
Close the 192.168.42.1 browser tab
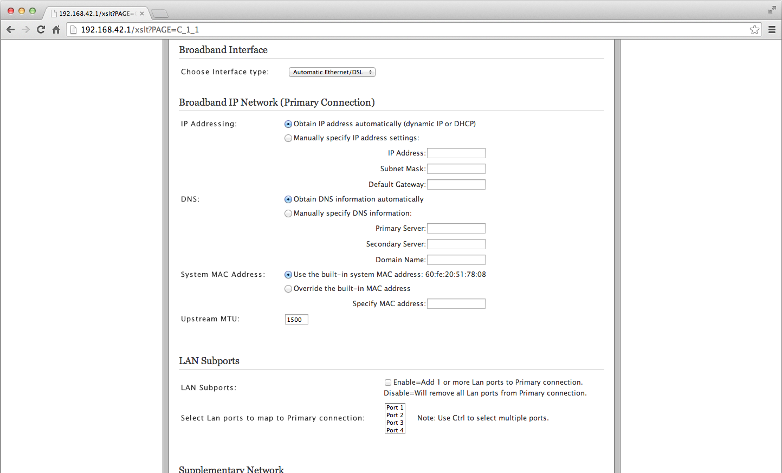(x=142, y=14)
